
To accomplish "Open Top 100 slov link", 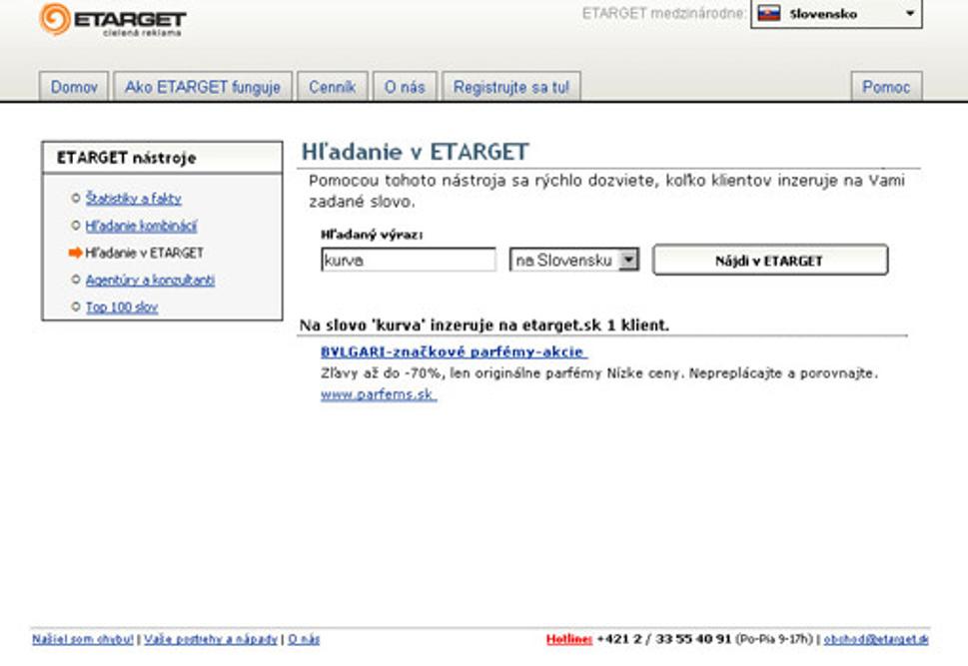I will point(122,307).
